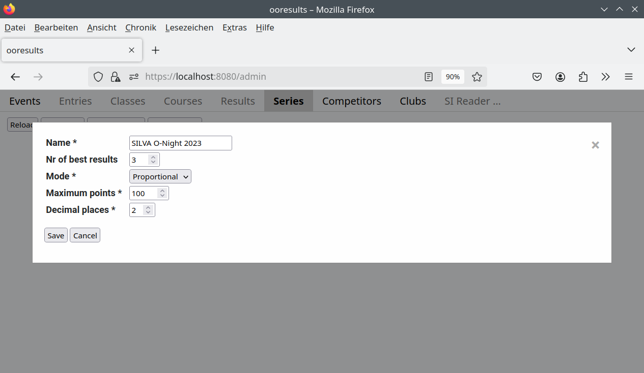
Task: Open the Extras menu
Action: [x=235, y=27]
